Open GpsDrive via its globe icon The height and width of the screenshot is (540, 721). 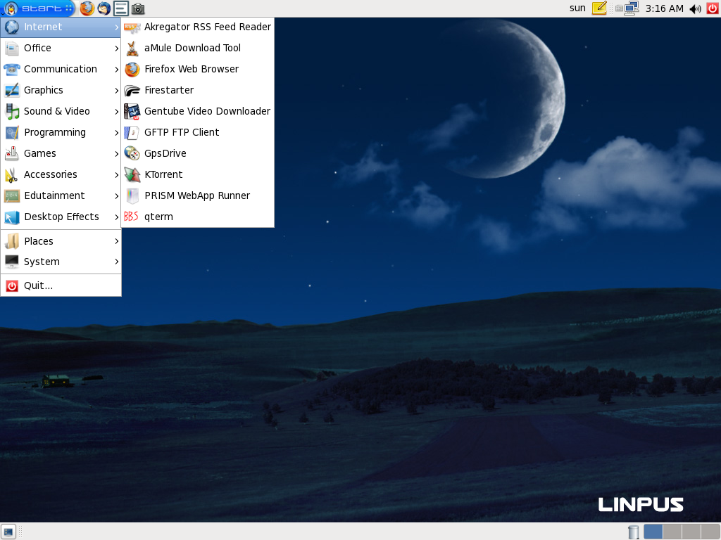tap(132, 154)
